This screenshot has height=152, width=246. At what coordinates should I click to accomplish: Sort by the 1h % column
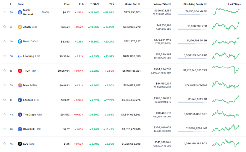(x=81, y=4)
